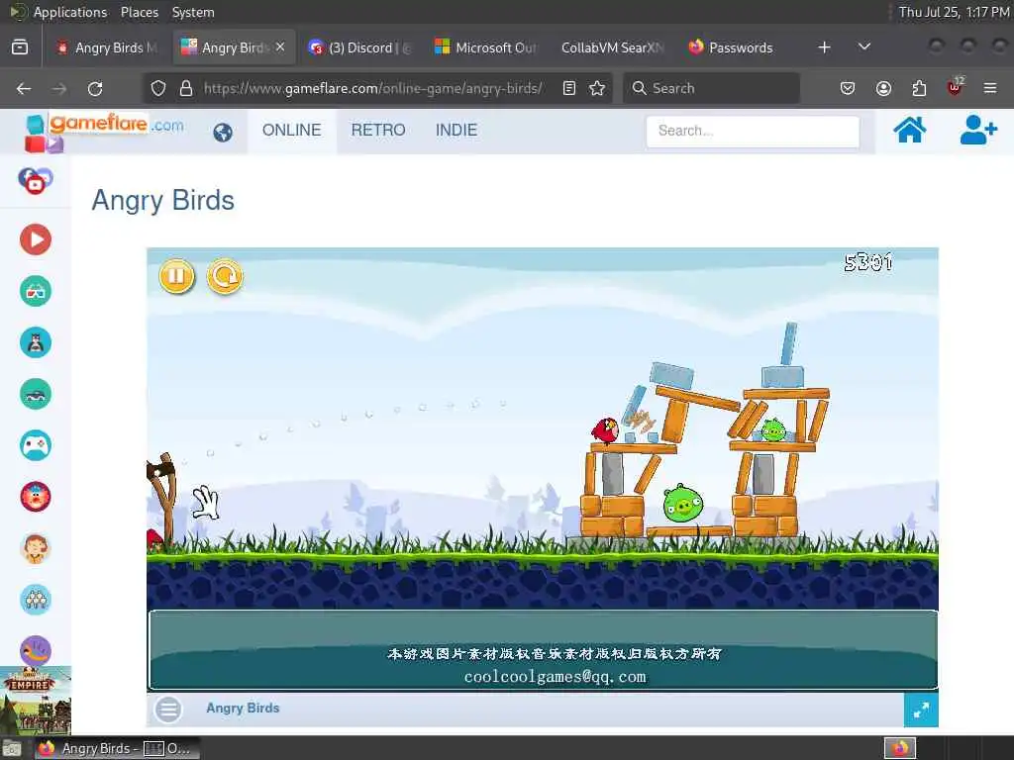Click the green pig between the towers

(x=683, y=504)
